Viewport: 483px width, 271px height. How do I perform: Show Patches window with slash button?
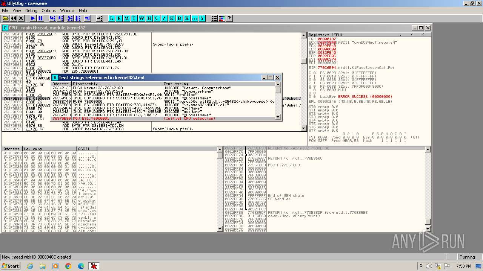click(164, 18)
